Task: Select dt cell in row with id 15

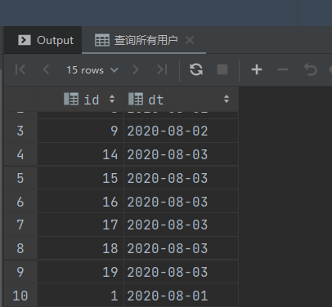Action: [181, 178]
